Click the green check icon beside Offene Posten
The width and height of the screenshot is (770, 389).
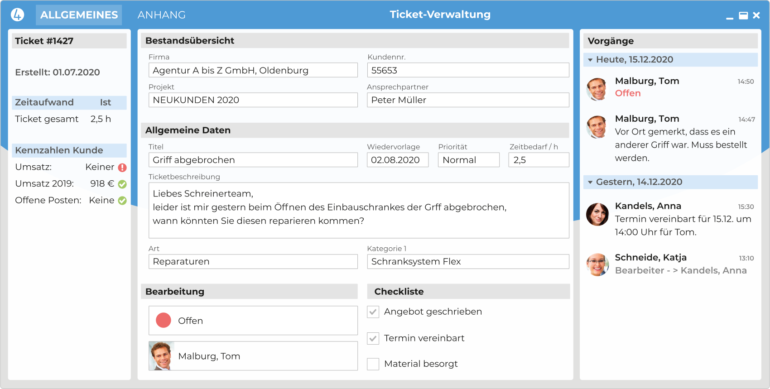[122, 201]
